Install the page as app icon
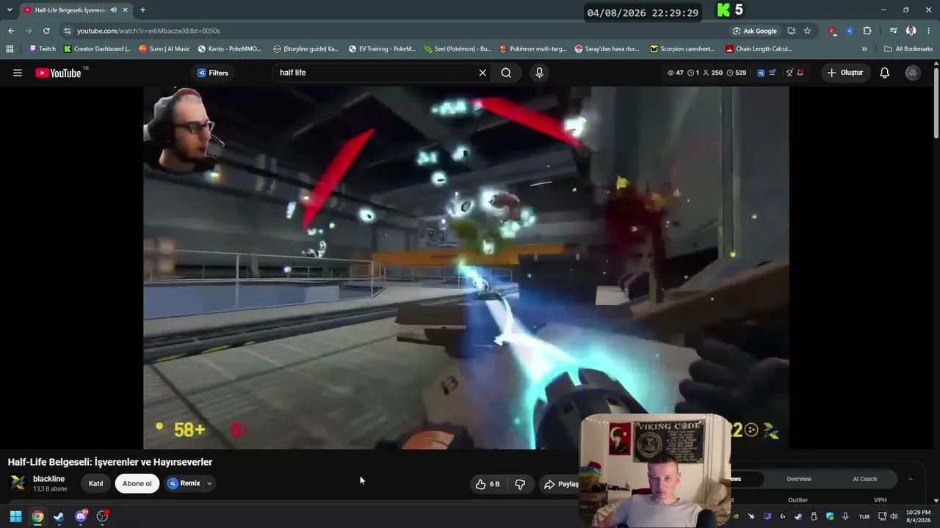 [791, 31]
